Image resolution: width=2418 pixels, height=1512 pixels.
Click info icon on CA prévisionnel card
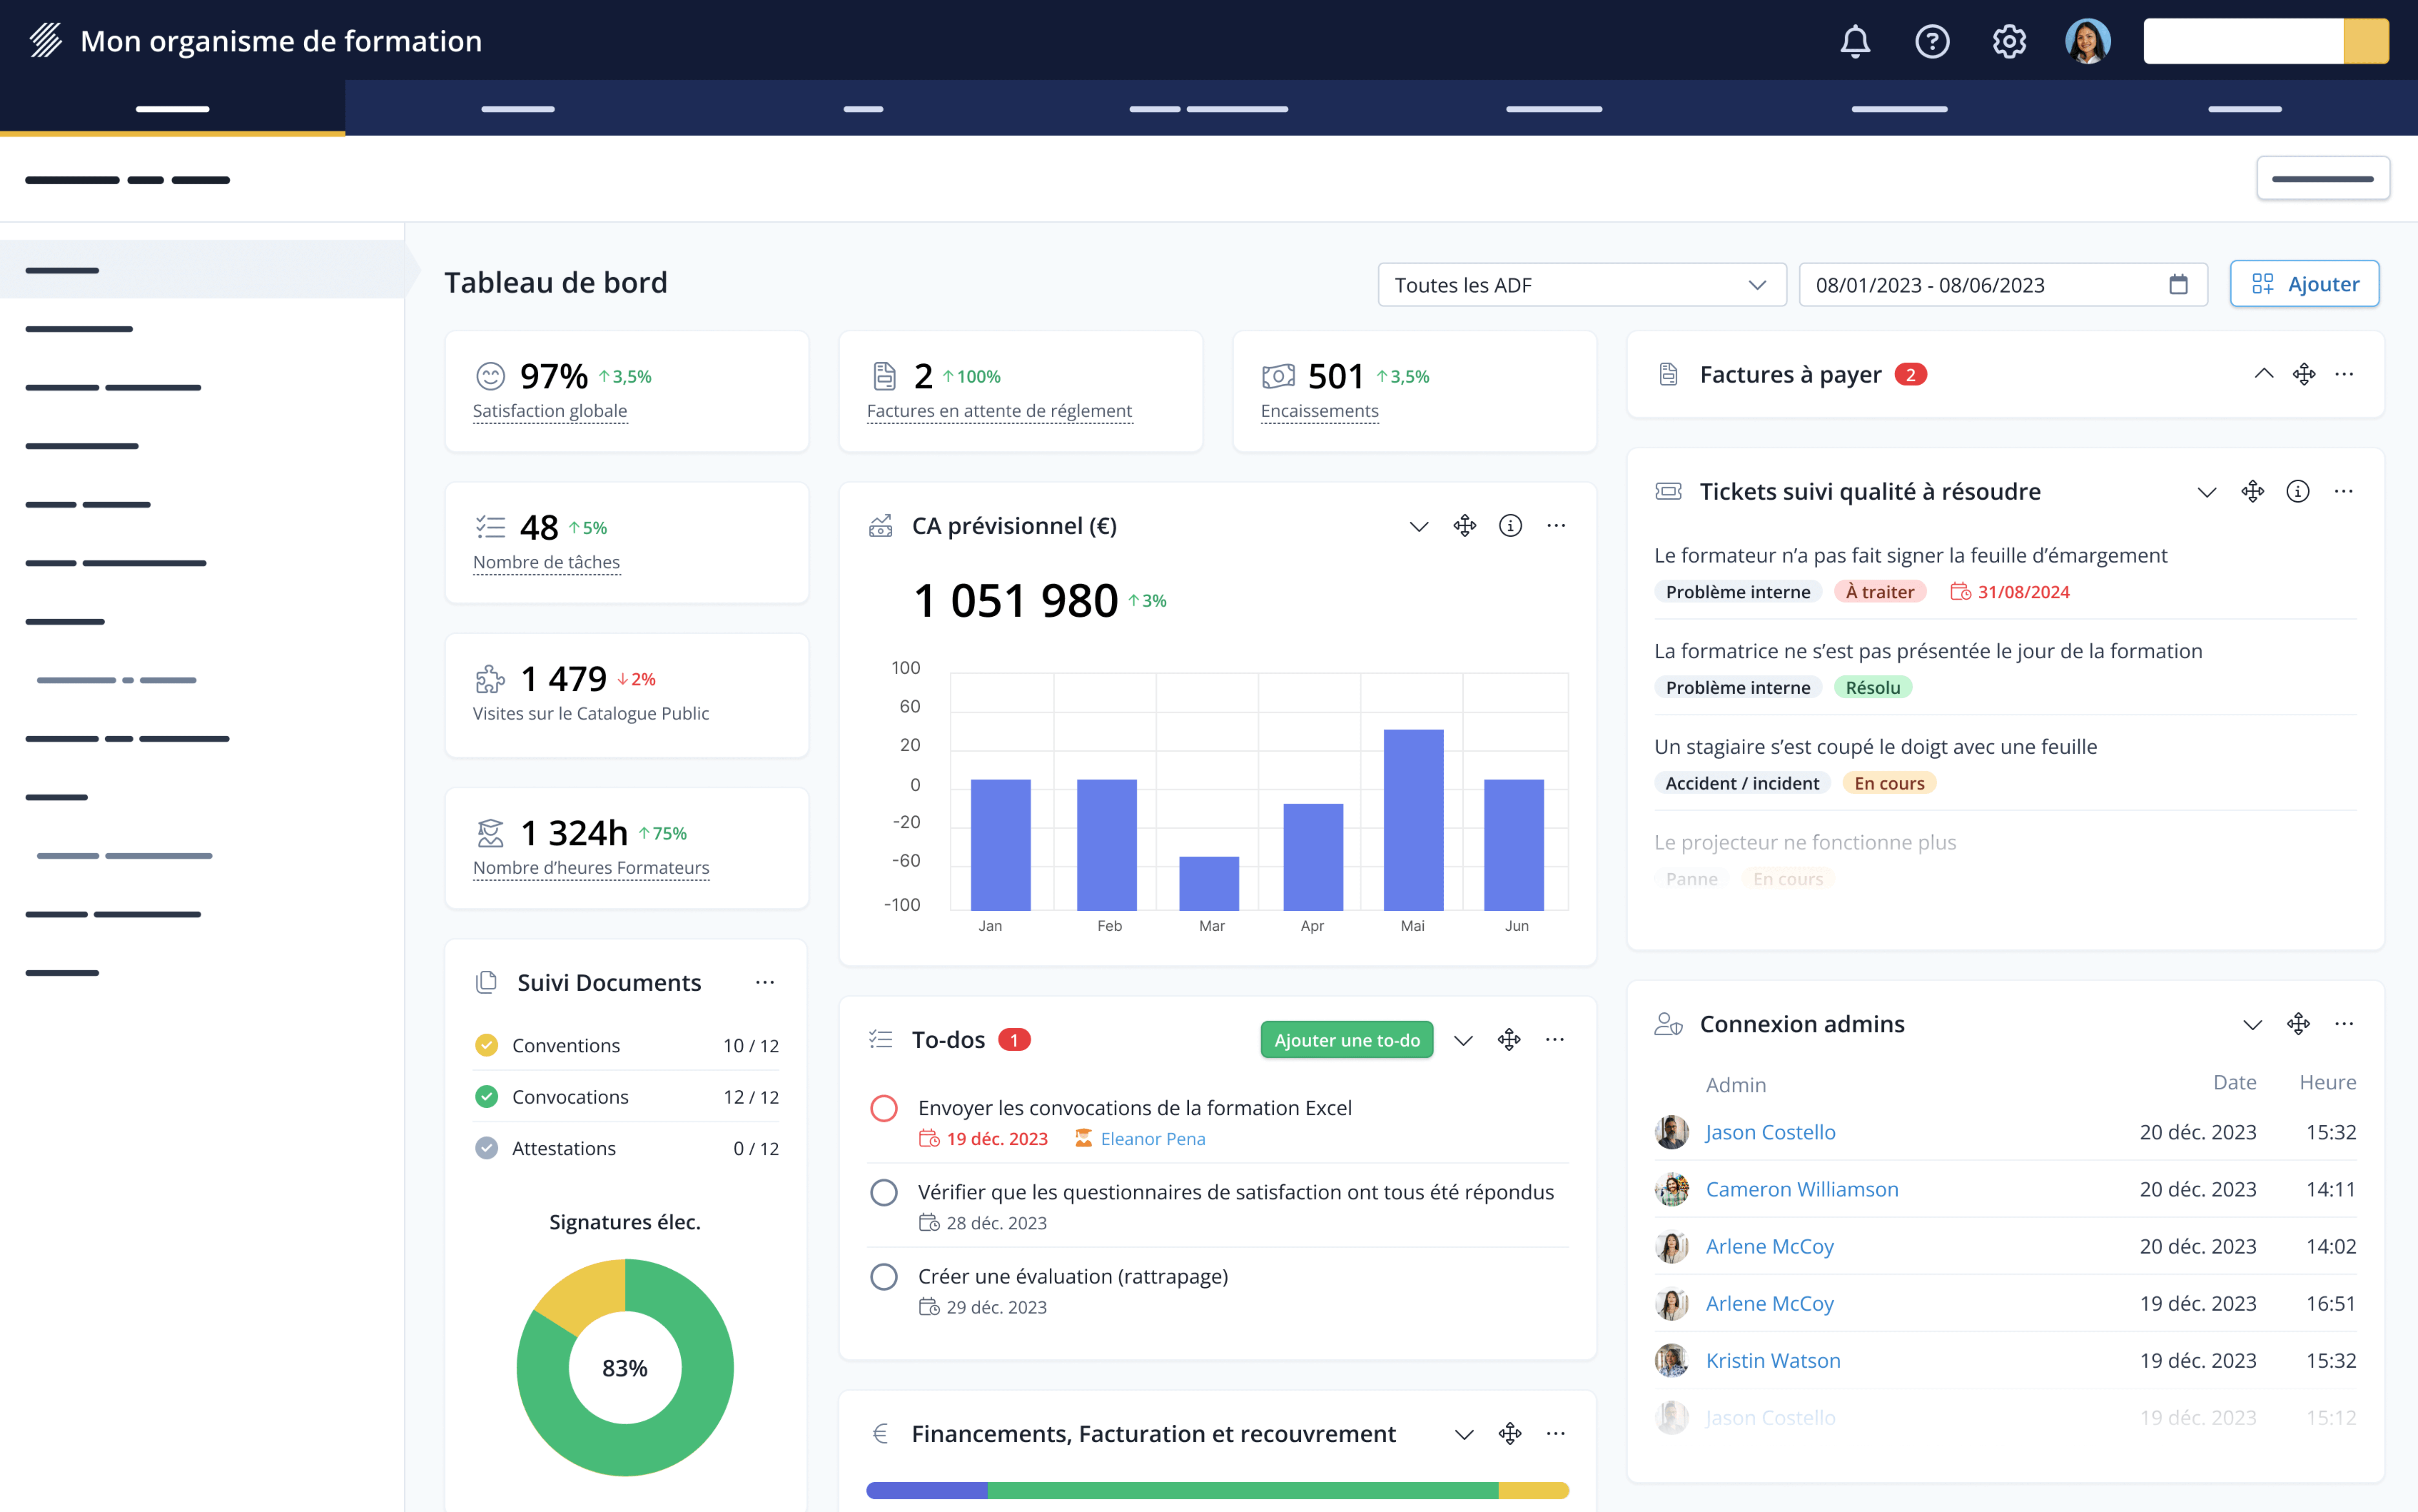pyautogui.click(x=1509, y=526)
